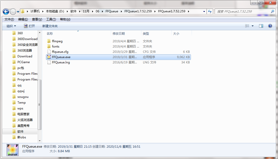
Task: Open the 编辑(E) menu
Action: click(x=23, y=19)
